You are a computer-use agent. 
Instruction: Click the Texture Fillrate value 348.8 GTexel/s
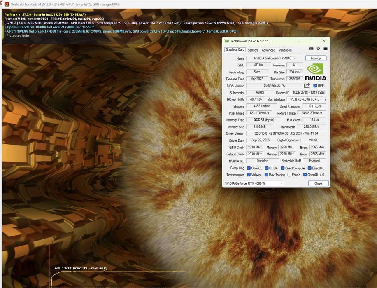[x=312, y=113]
